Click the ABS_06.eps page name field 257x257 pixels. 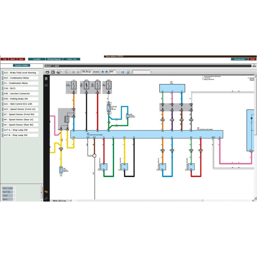point(86,72)
